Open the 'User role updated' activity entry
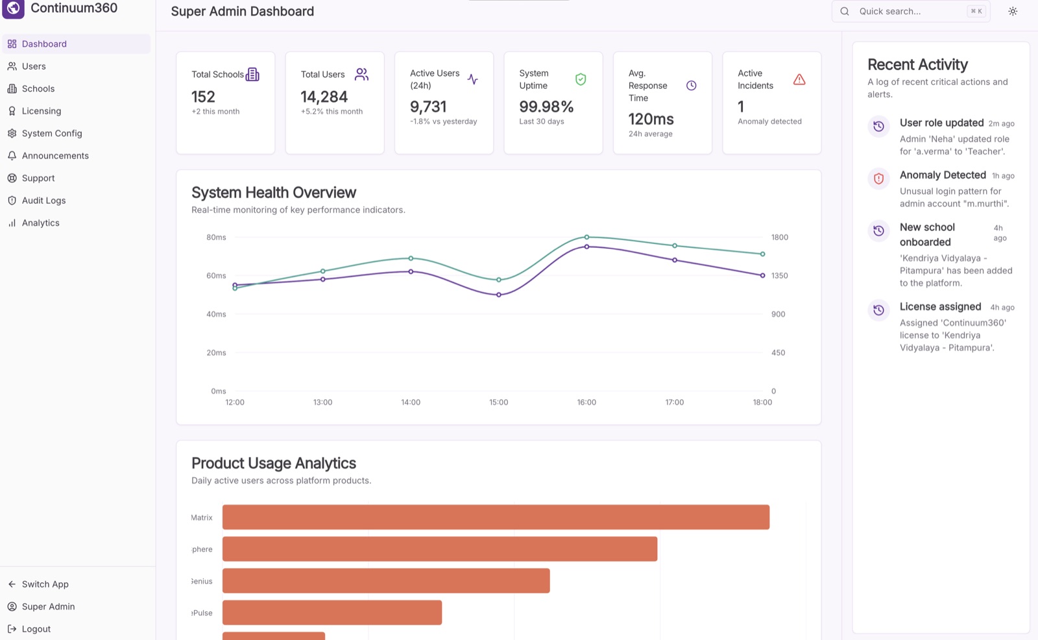The width and height of the screenshot is (1038, 640). pyautogui.click(x=941, y=137)
